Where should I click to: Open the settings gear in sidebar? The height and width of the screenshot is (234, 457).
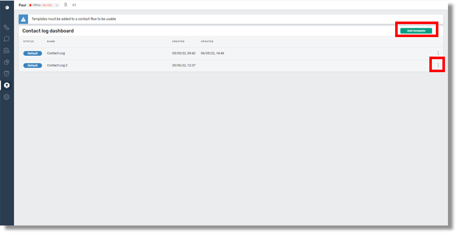(7, 97)
